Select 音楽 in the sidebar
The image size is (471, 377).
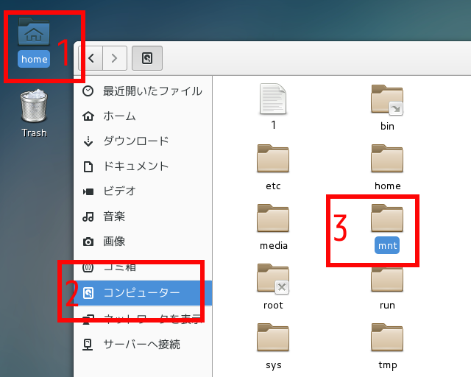pos(113,216)
